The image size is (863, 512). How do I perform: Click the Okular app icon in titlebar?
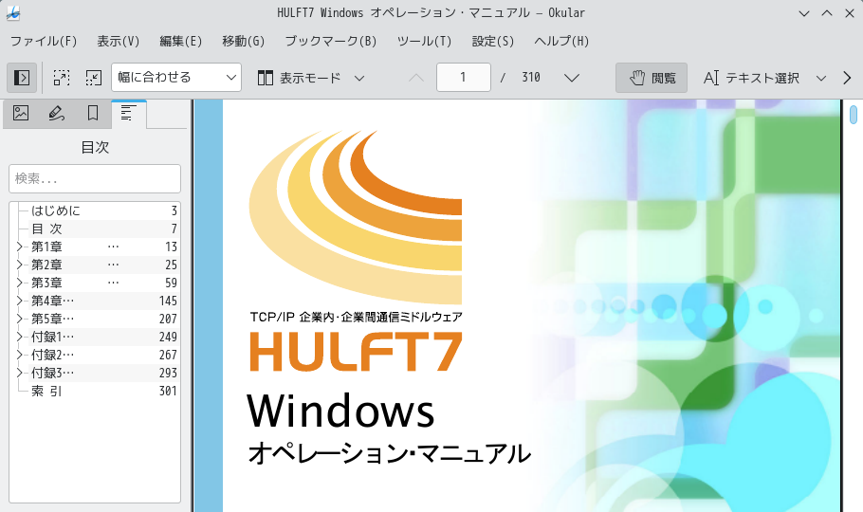tap(12, 13)
